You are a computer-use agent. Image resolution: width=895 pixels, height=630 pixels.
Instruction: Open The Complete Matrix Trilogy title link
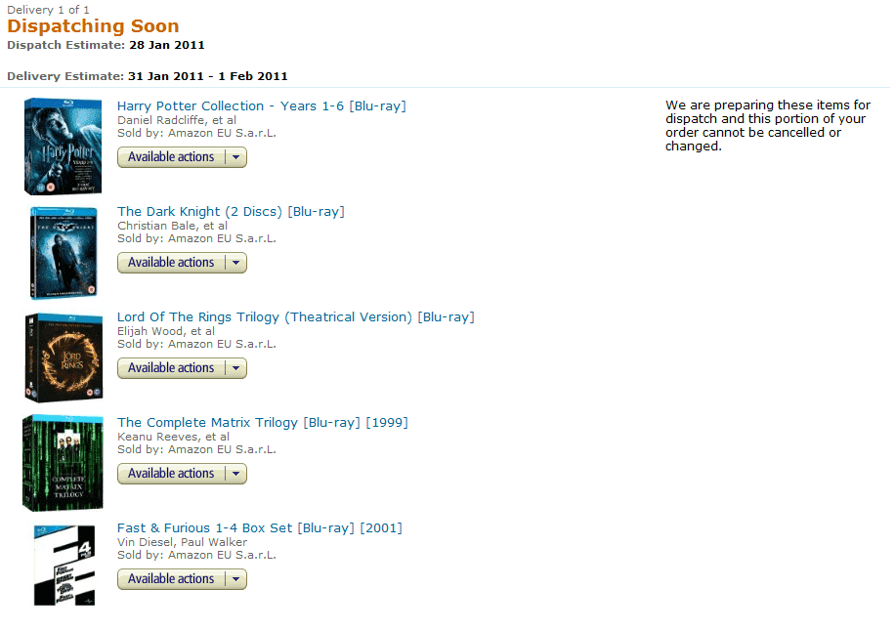(x=262, y=422)
